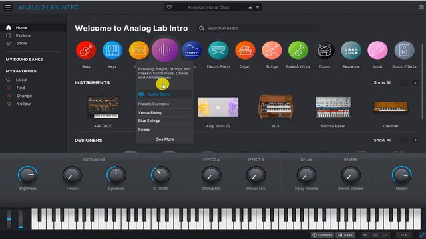Advance instruments carousel with right chevron

415,82
